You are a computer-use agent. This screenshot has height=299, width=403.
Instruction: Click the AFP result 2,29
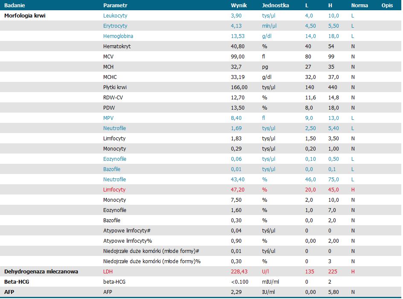click(x=236, y=292)
